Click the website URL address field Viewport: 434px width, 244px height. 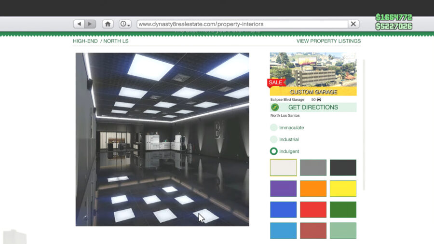point(241,24)
